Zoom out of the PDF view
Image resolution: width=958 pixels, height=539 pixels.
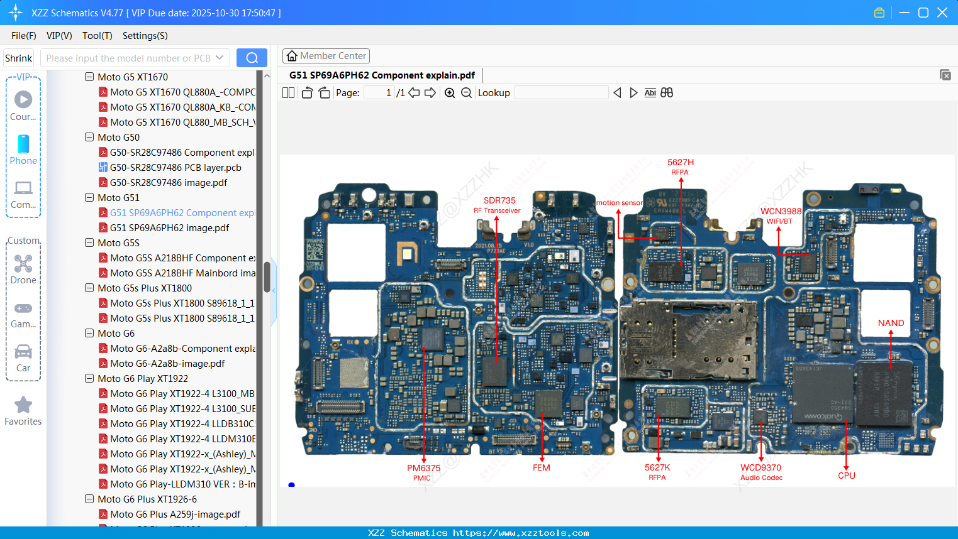(465, 92)
